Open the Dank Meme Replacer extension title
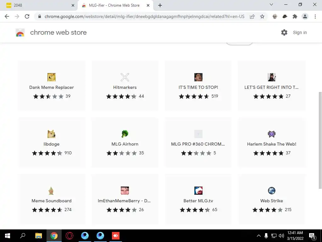 pos(51,87)
